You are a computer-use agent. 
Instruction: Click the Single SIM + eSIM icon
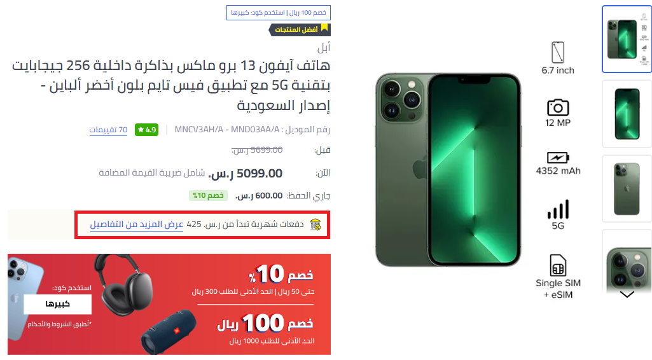pyautogui.click(x=558, y=265)
